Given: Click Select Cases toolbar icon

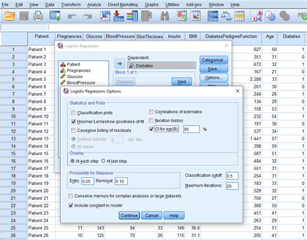Looking at the screenshot, I should 240,16.
